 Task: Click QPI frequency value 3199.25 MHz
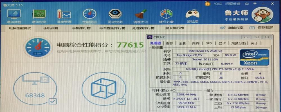pos(186,107)
